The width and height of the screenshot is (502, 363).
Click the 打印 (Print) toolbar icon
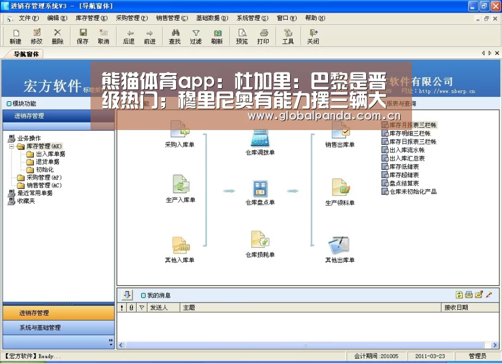263,36
